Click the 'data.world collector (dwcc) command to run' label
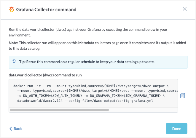The height and width of the screenshot is (138, 196). (x=45, y=75)
